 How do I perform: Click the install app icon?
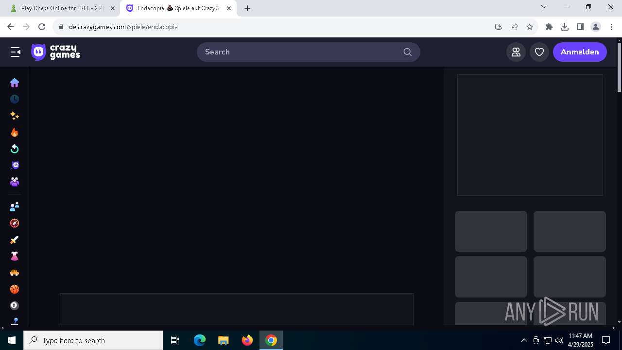point(499,27)
